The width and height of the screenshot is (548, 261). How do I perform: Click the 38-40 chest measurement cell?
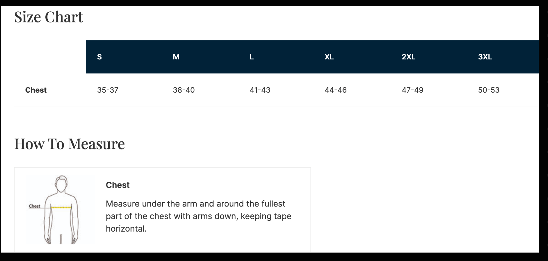(184, 90)
